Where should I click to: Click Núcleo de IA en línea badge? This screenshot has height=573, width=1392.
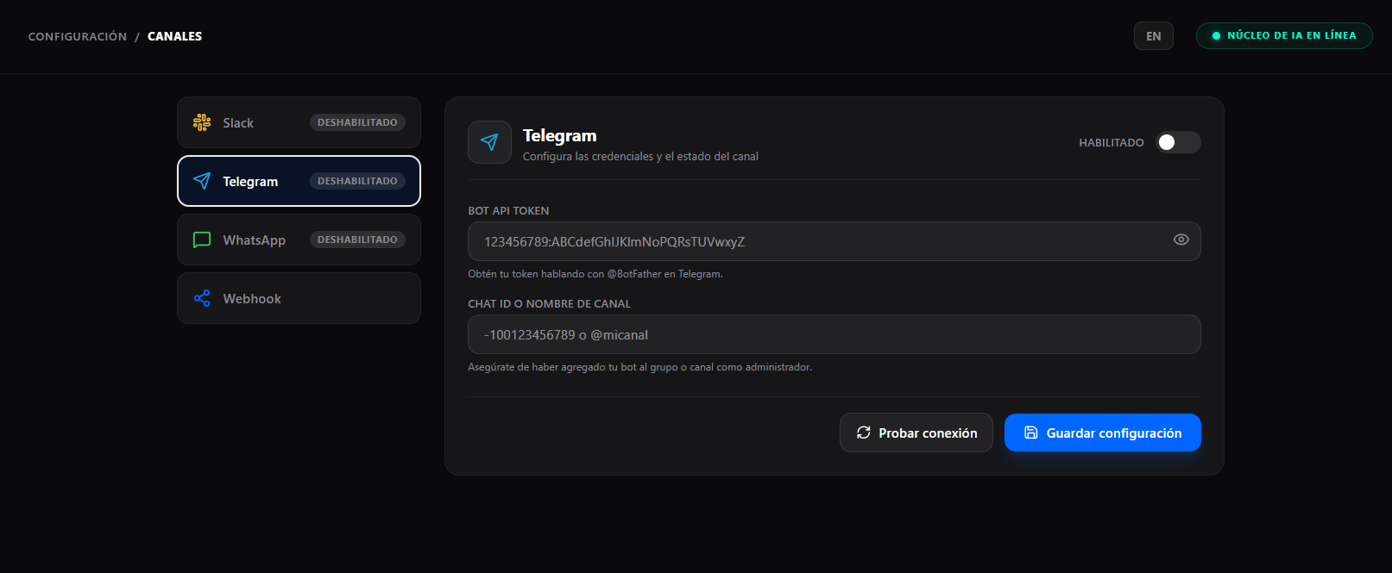click(x=1284, y=36)
